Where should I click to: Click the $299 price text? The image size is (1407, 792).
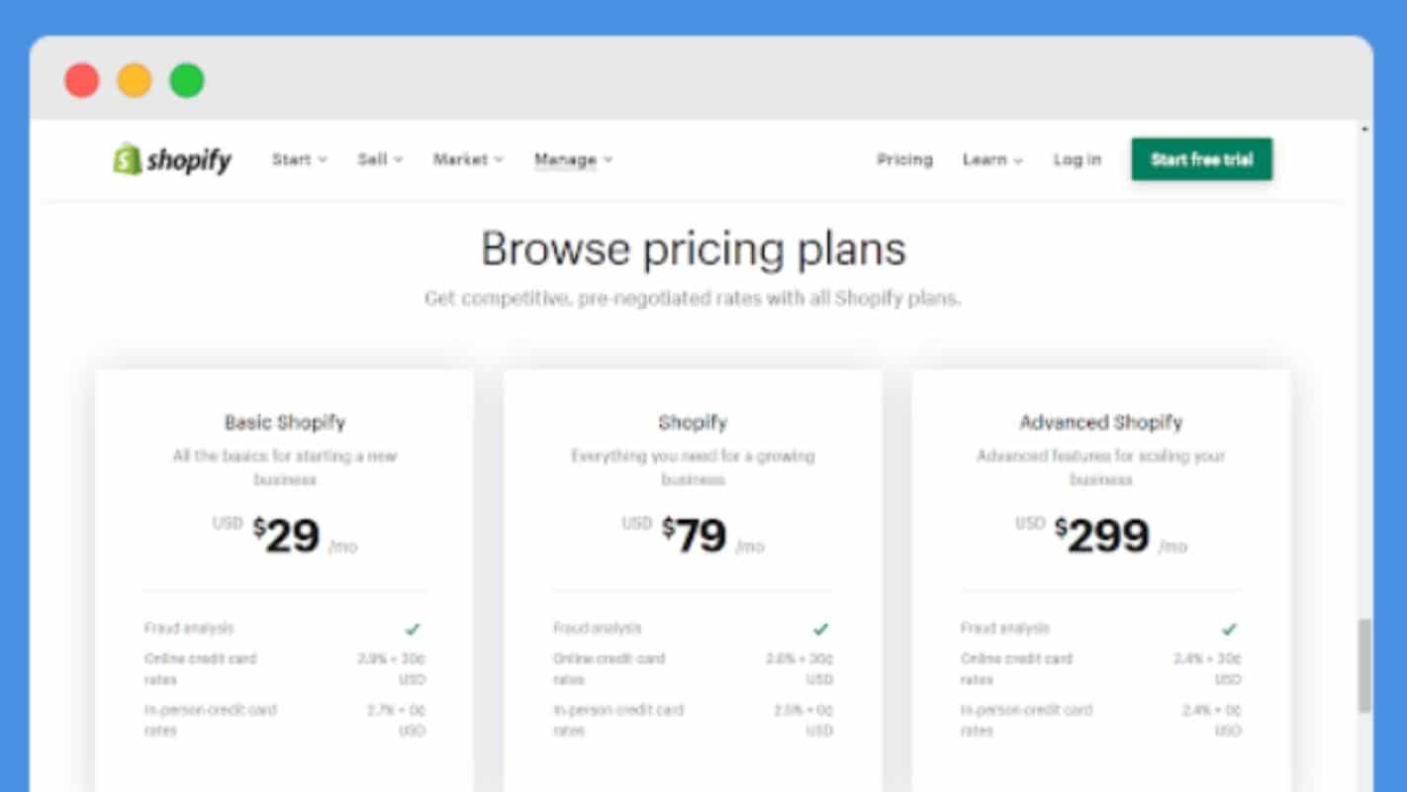pos(1101,536)
